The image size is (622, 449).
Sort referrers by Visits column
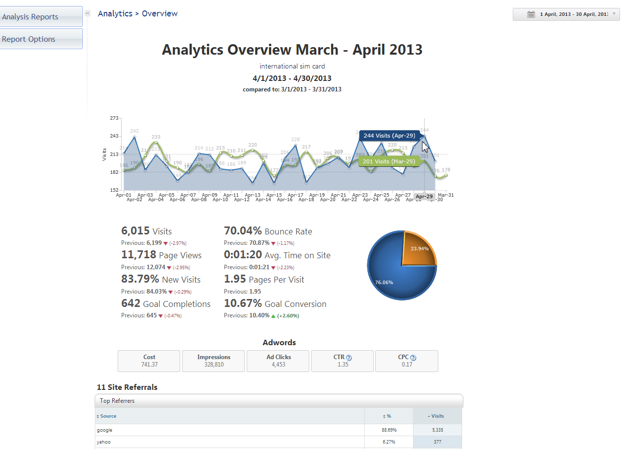click(x=437, y=416)
